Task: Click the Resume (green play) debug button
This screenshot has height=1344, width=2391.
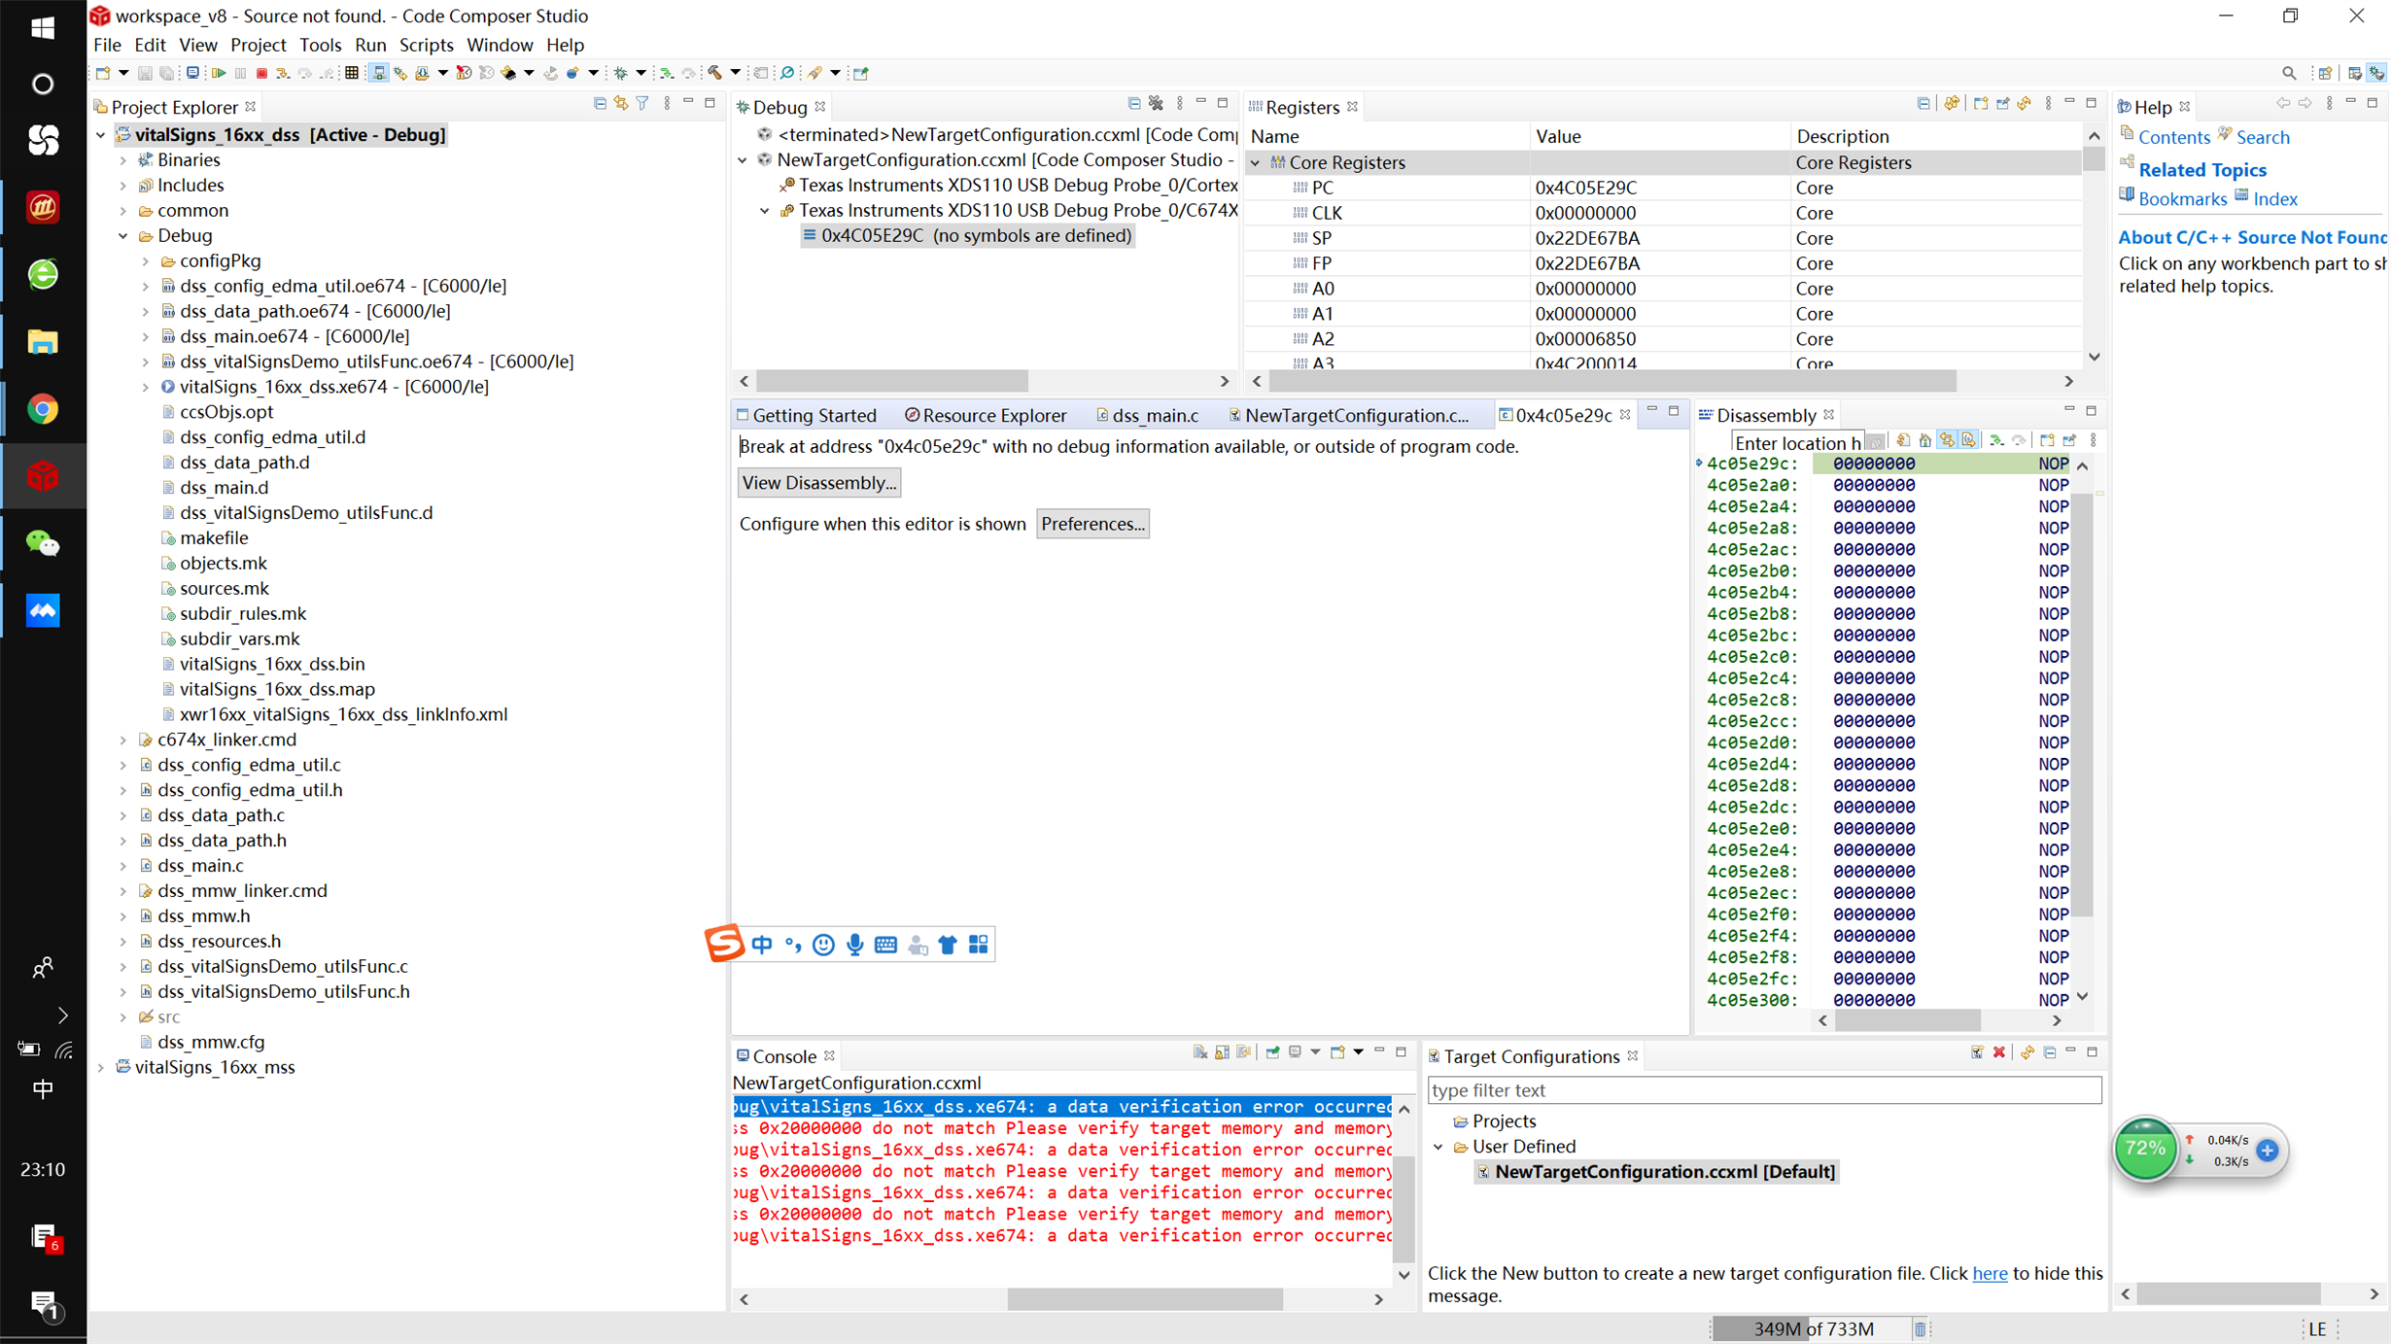Action: [x=219, y=73]
